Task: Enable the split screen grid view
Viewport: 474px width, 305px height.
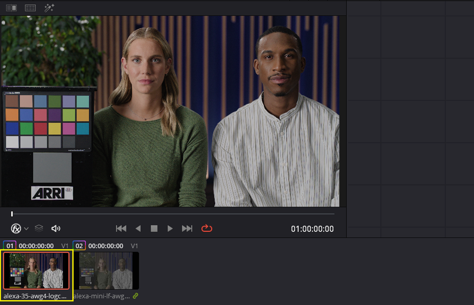Action: [x=30, y=8]
